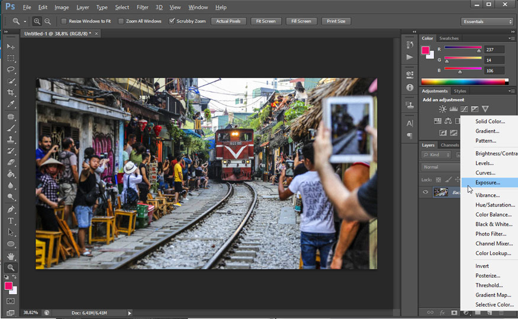Select the Hand tool
The image size is (518, 319).
(11, 256)
